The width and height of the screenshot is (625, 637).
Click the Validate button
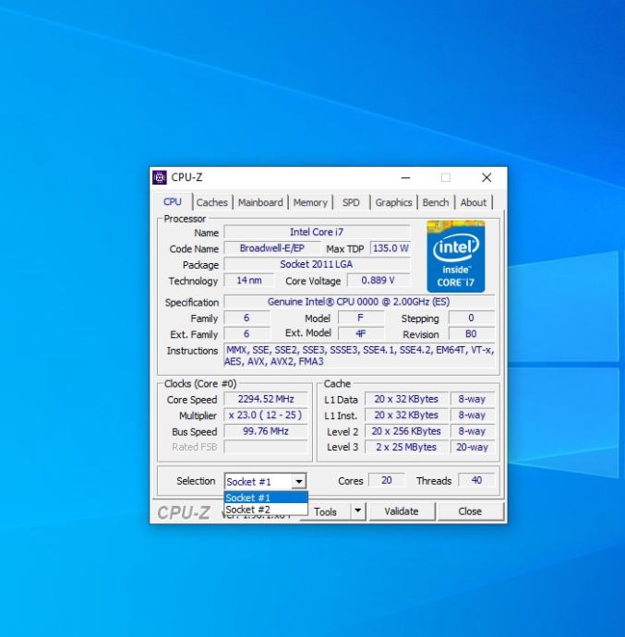401,511
